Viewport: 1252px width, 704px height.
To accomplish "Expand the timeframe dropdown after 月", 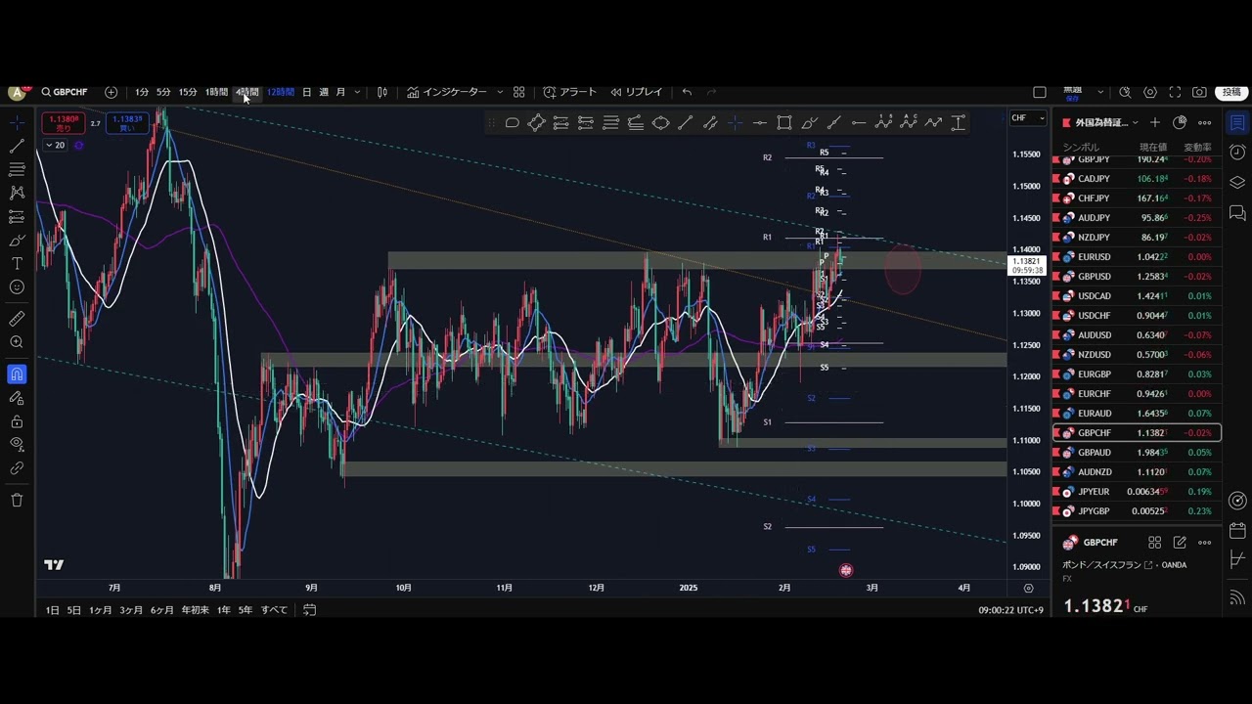I will coord(357,92).
